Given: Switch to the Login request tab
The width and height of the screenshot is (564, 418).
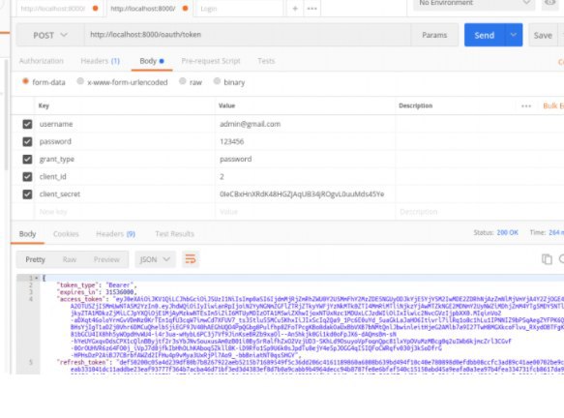Looking at the screenshot, I should [x=239, y=9].
